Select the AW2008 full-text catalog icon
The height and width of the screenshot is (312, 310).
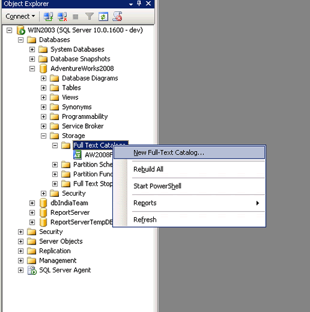pos(77,155)
